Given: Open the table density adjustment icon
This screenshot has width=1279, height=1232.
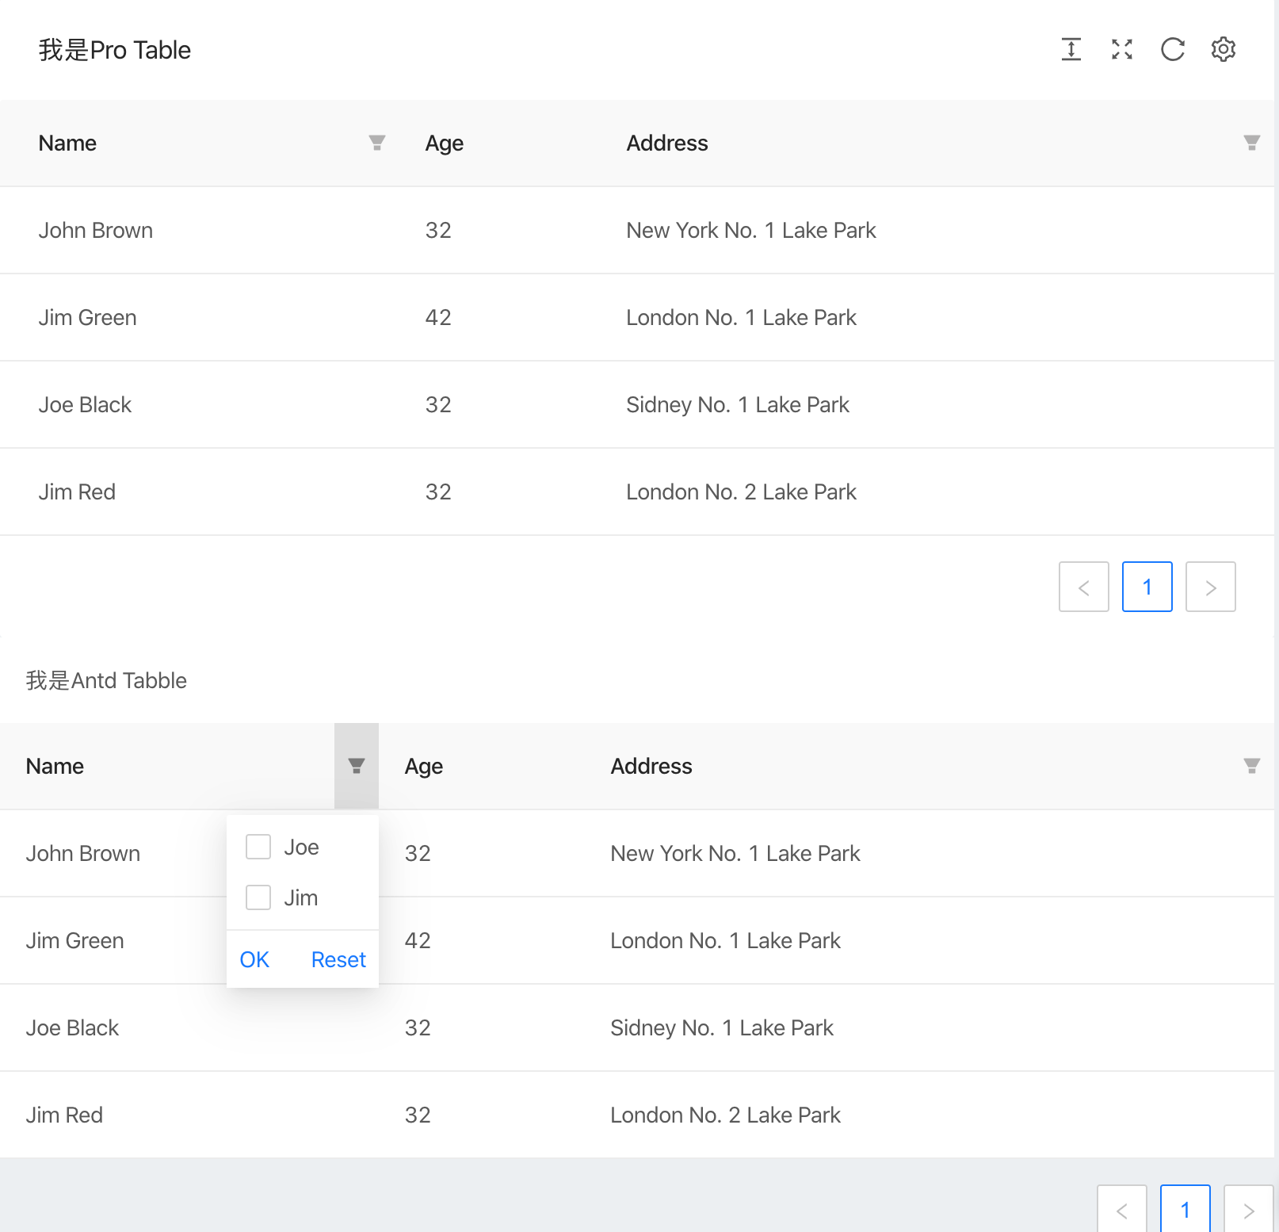Looking at the screenshot, I should click(1071, 49).
